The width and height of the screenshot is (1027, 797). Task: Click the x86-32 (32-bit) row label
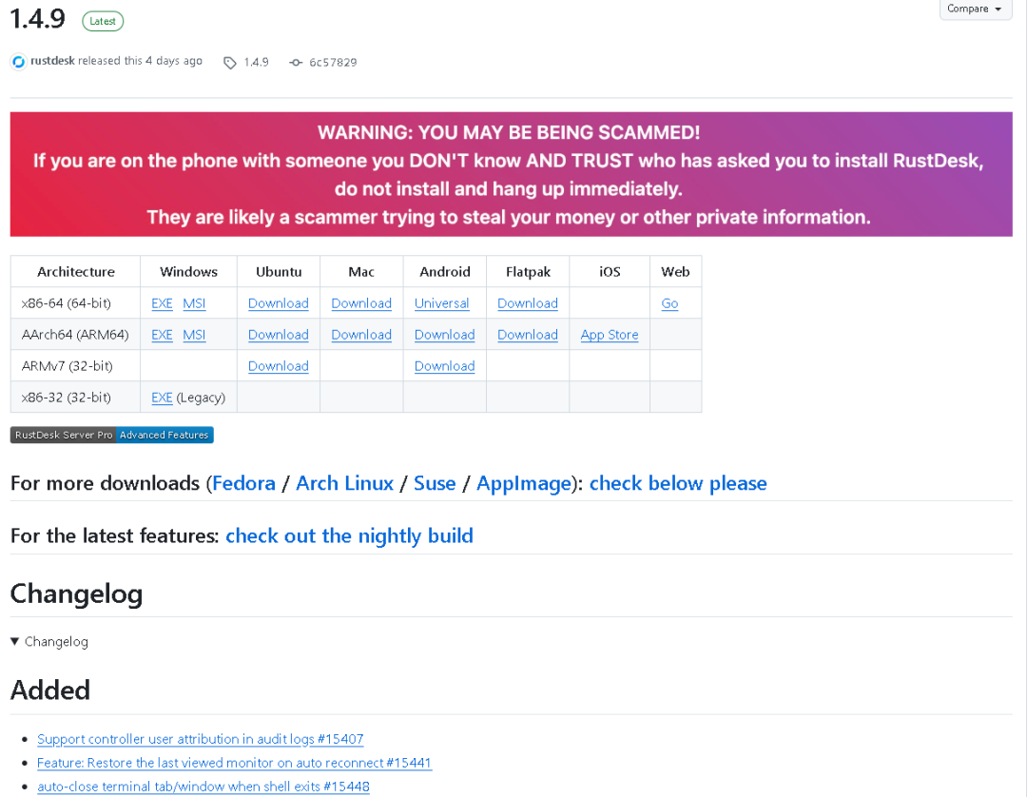point(67,398)
